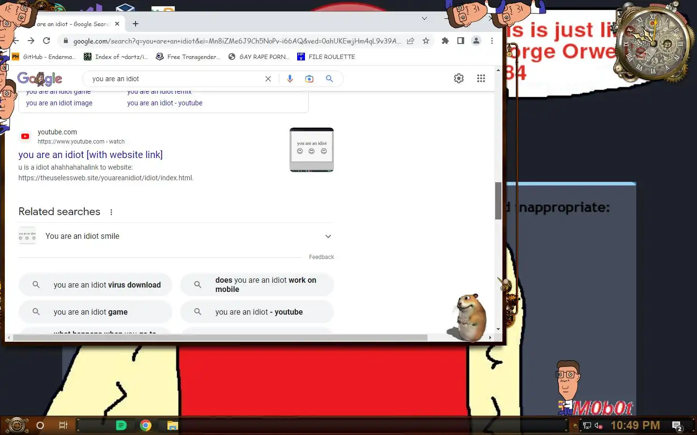
Task: Open 'you are an idiot [with website link]' result
Action: point(91,155)
